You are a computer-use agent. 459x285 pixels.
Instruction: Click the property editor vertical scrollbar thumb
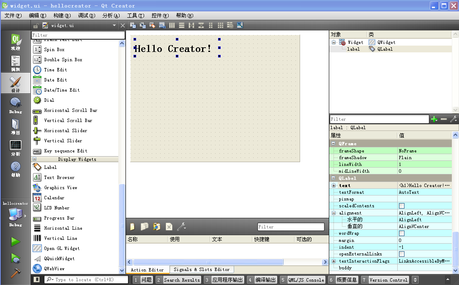(455, 249)
